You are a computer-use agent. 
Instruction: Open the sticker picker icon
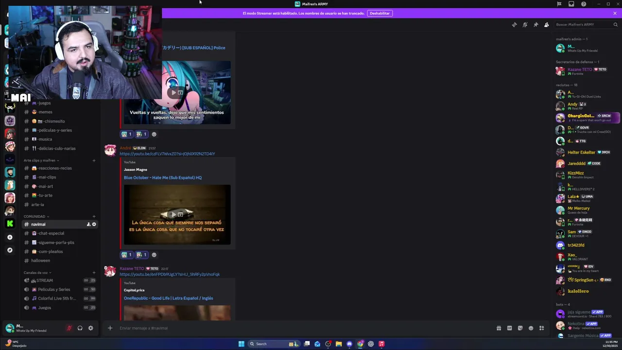click(x=520, y=328)
